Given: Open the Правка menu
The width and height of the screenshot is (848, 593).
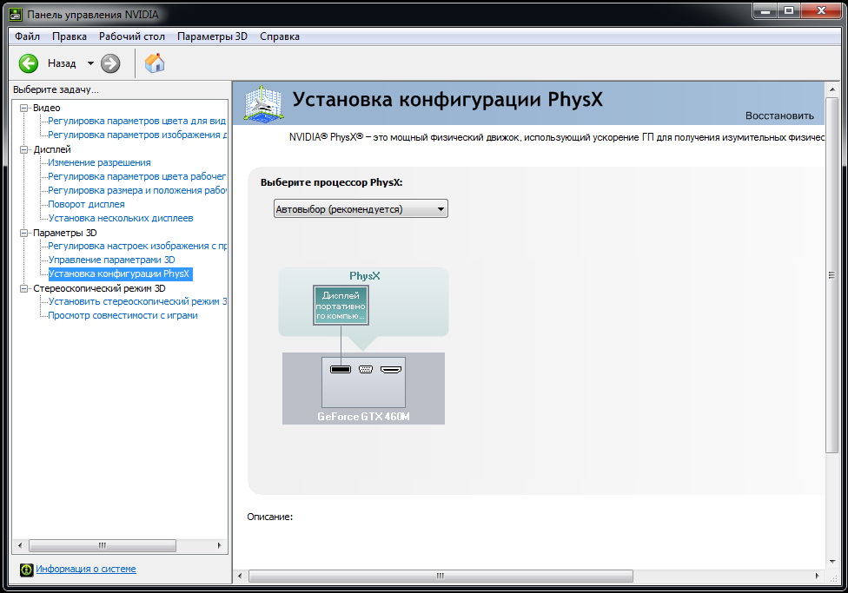Looking at the screenshot, I should coord(70,36).
